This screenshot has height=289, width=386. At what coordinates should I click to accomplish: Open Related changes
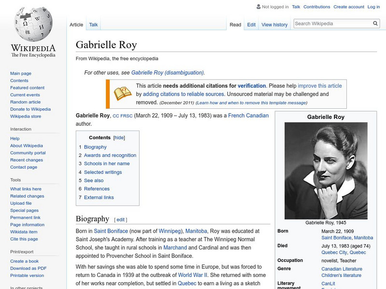pos(27,196)
